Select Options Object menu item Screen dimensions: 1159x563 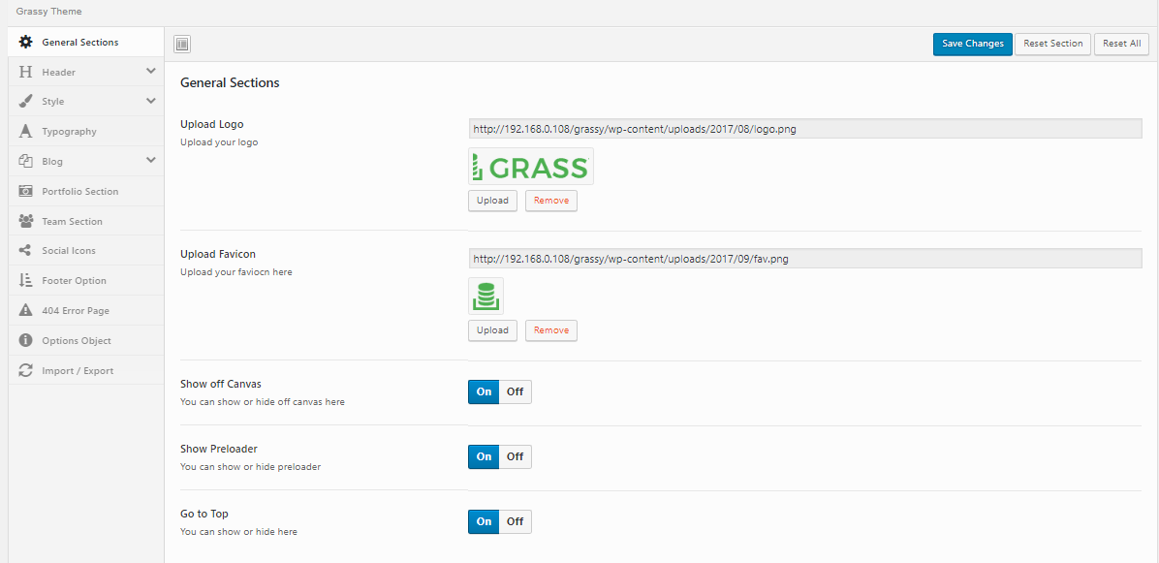(x=85, y=340)
